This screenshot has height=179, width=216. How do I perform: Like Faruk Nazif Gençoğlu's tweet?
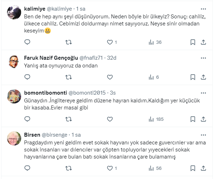coord(110,77)
